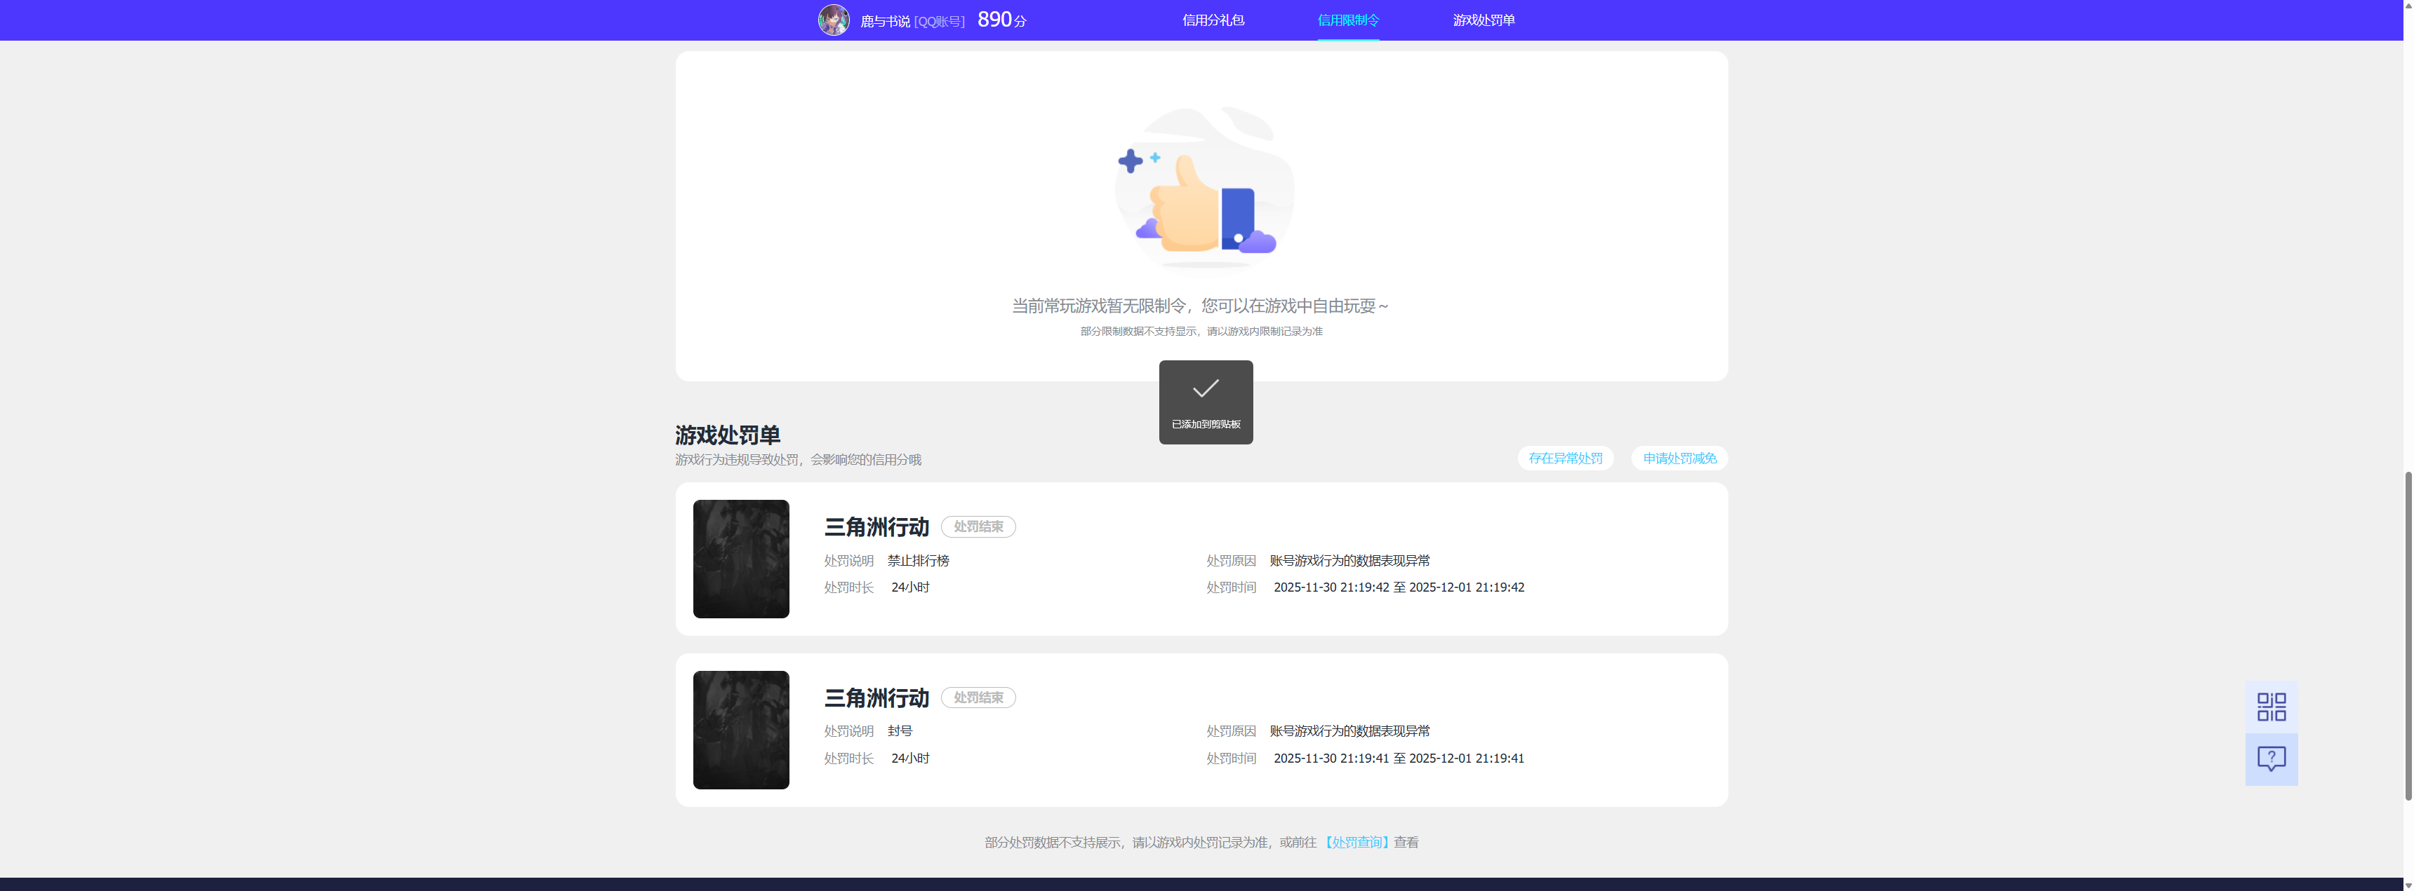
Task: Click the 三角洲行动 title of 封号 record
Action: pyautogui.click(x=876, y=698)
